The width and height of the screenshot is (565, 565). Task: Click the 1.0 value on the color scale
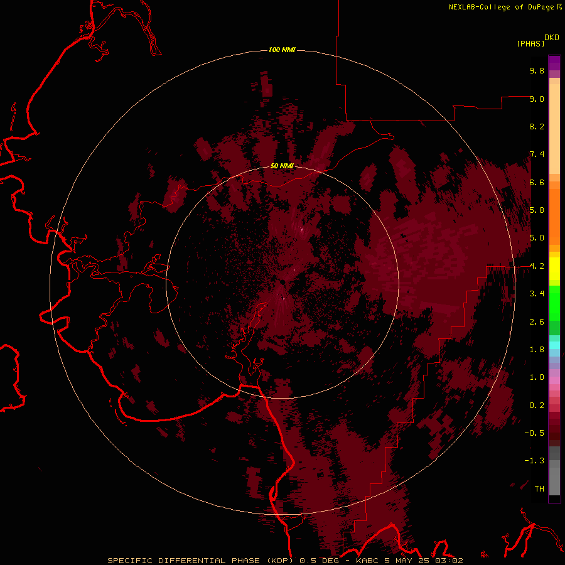click(x=537, y=377)
